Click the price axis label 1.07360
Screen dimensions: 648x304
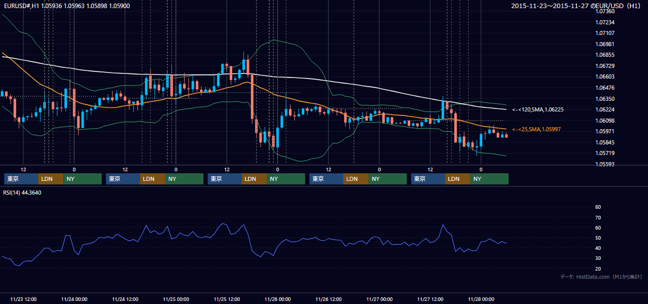[x=605, y=11]
